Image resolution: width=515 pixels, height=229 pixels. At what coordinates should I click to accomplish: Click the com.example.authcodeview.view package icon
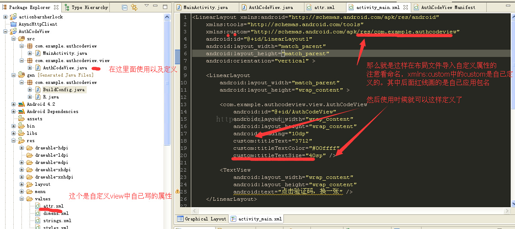(30, 60)
